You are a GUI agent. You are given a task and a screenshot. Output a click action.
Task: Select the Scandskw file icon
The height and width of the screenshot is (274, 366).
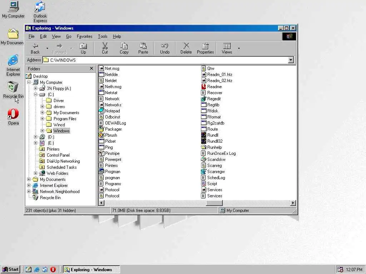(x=203, y=159)
